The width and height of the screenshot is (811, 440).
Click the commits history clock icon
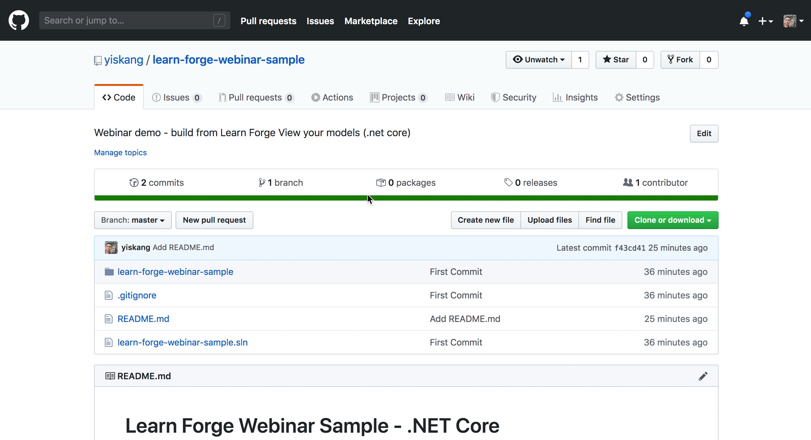tap(134, 183)
